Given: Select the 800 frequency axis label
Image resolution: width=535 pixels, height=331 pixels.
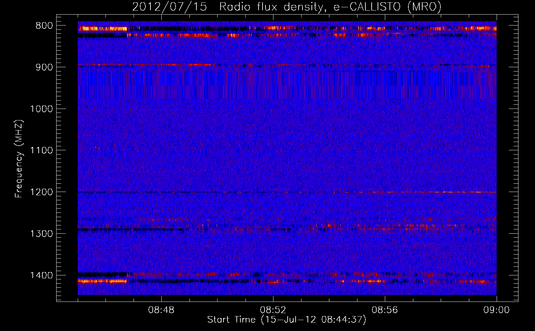Looking at the screenshot, I should tap(44, 26).
